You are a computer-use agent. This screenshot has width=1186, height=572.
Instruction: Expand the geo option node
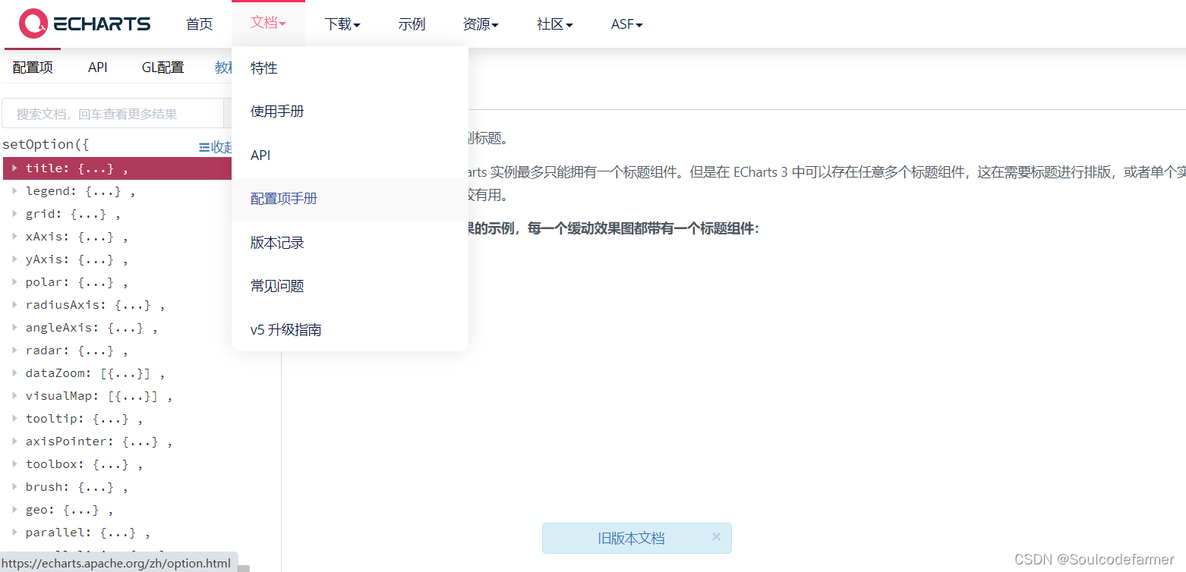[14, 509]
